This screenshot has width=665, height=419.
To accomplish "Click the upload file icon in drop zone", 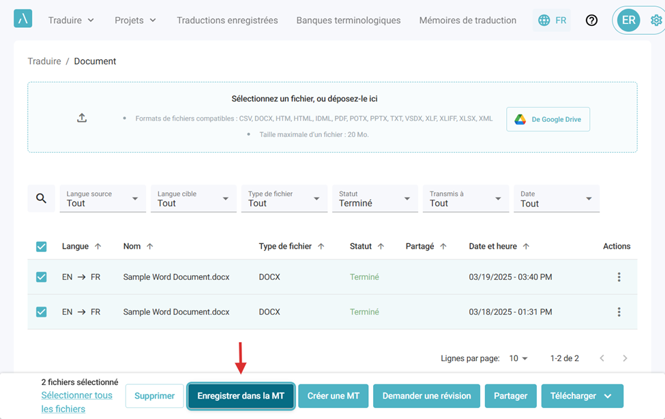I will click(82, 118).
